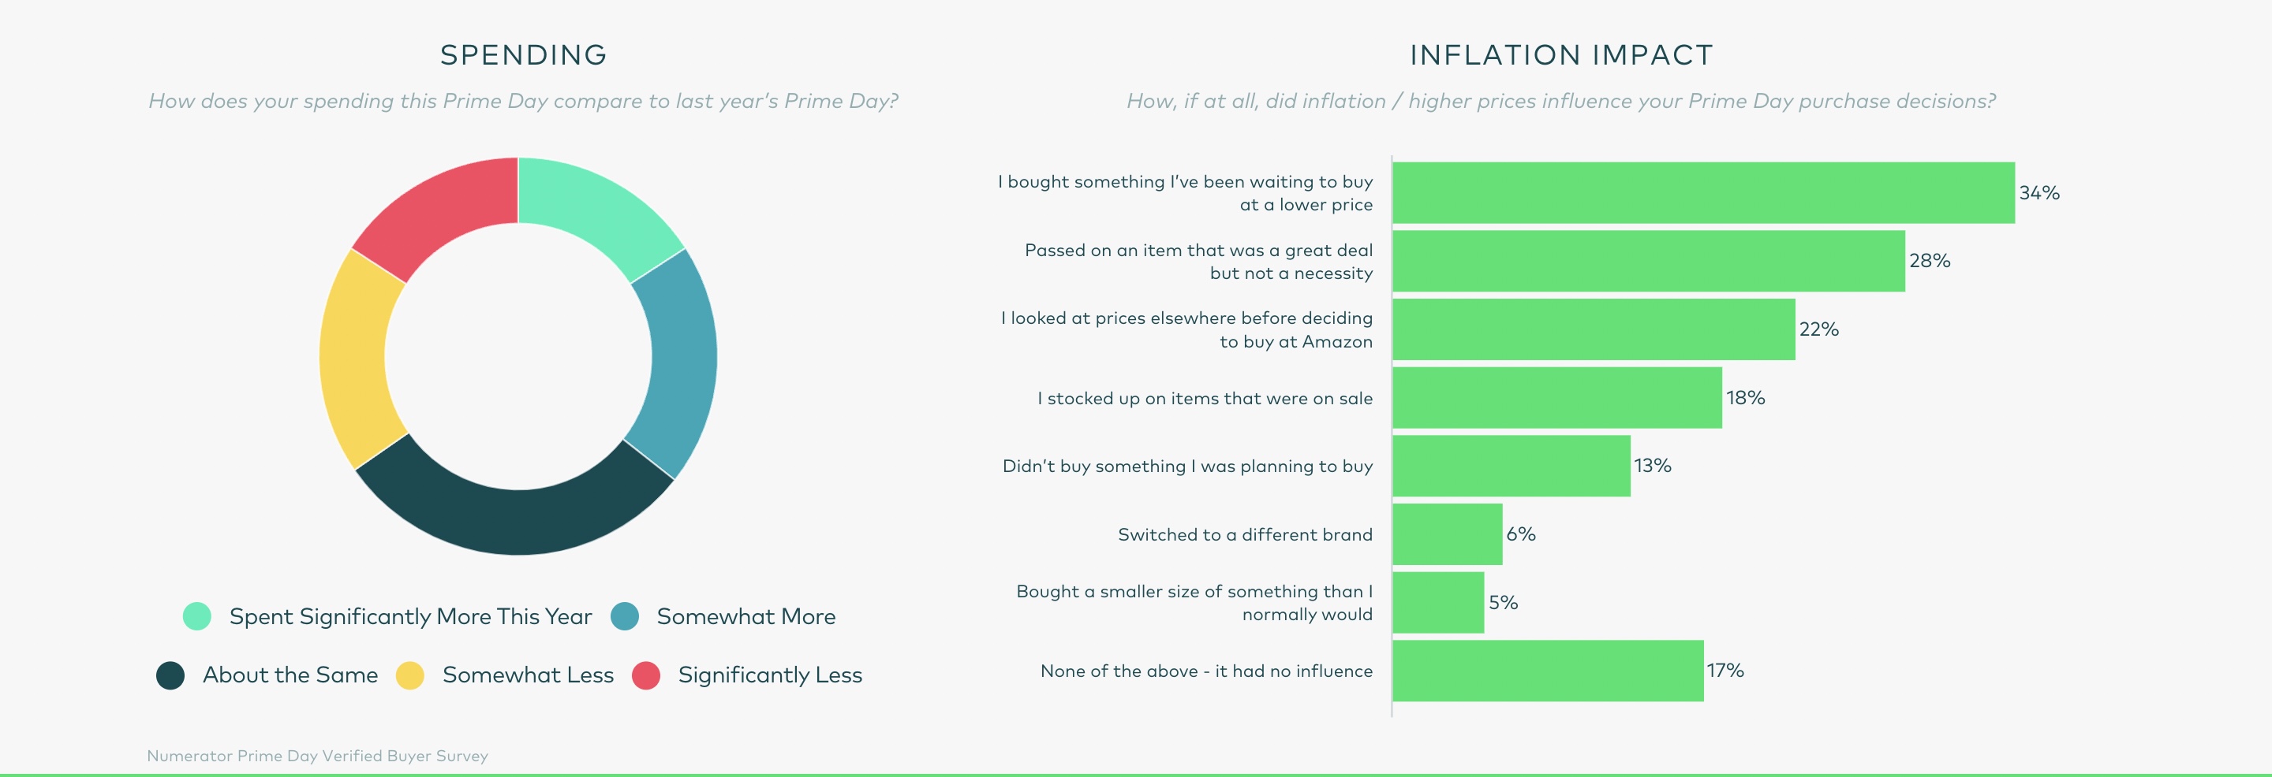
Task: Toggle the 'Spent Significantly More This Year' legend label
Action: (x=410, y=615)
